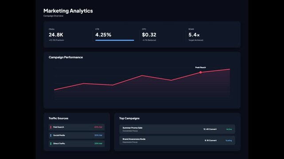Select the Social Media traffic row
284x159 pixels.
[77, 135]
